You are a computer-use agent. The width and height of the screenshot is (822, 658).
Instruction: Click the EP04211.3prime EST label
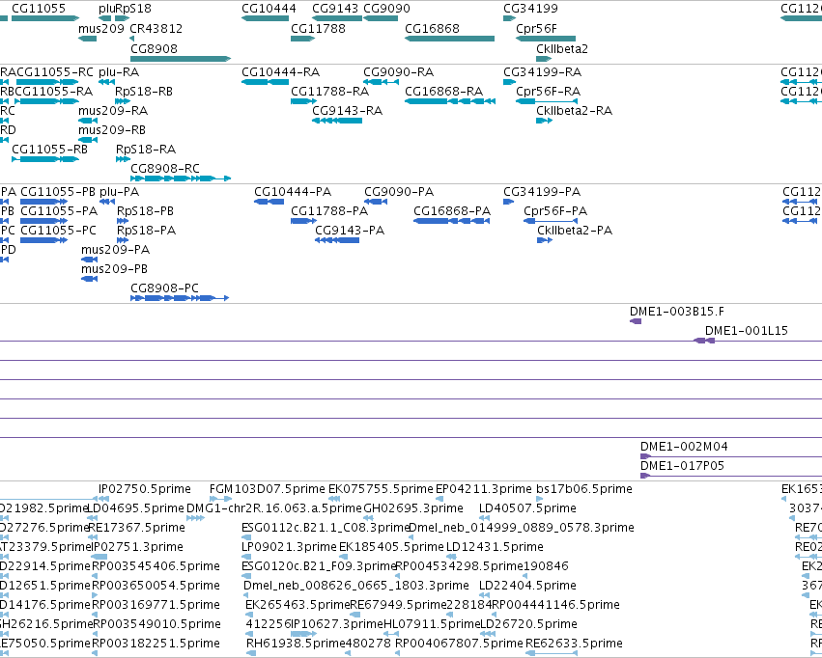click(x=484, y=489)
